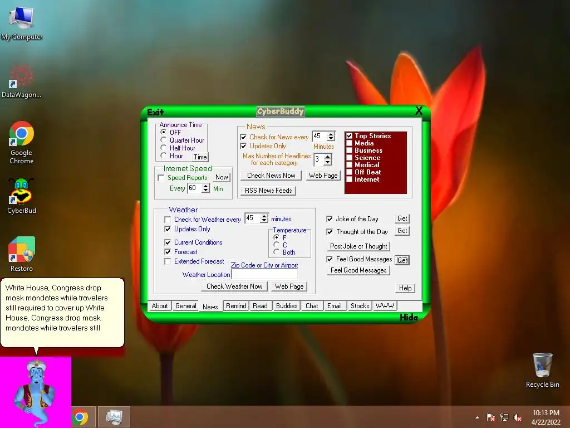
Task: Switch to the Stocks tab
Action: tap(360, 306)
